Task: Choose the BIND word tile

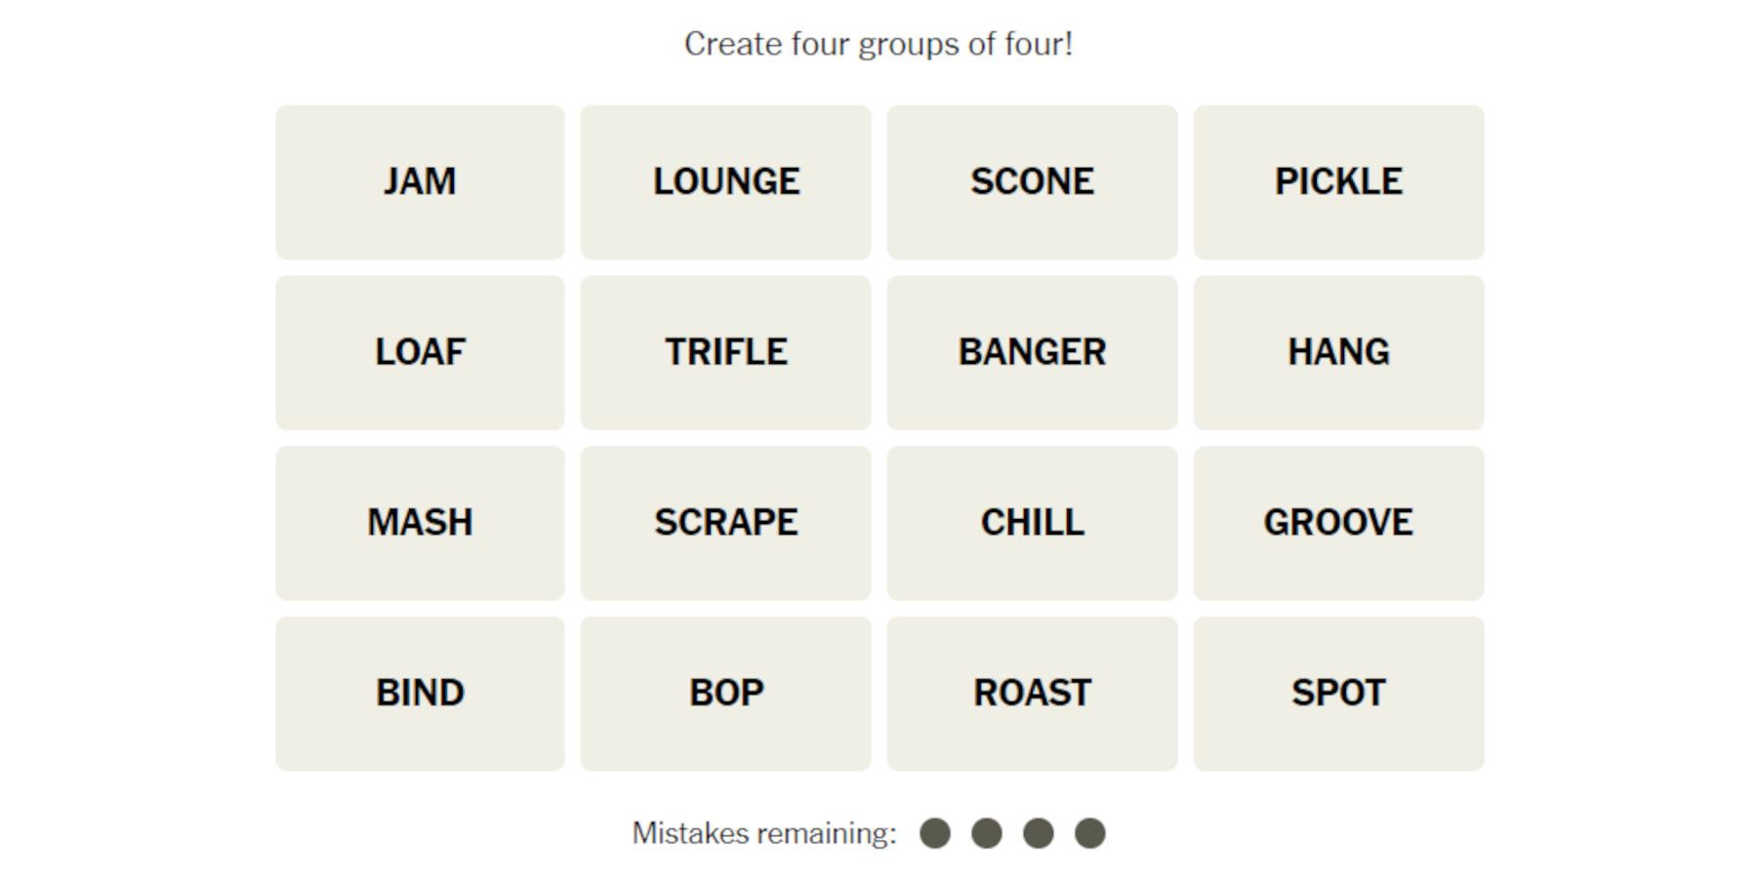Action: tap(420, 694)
